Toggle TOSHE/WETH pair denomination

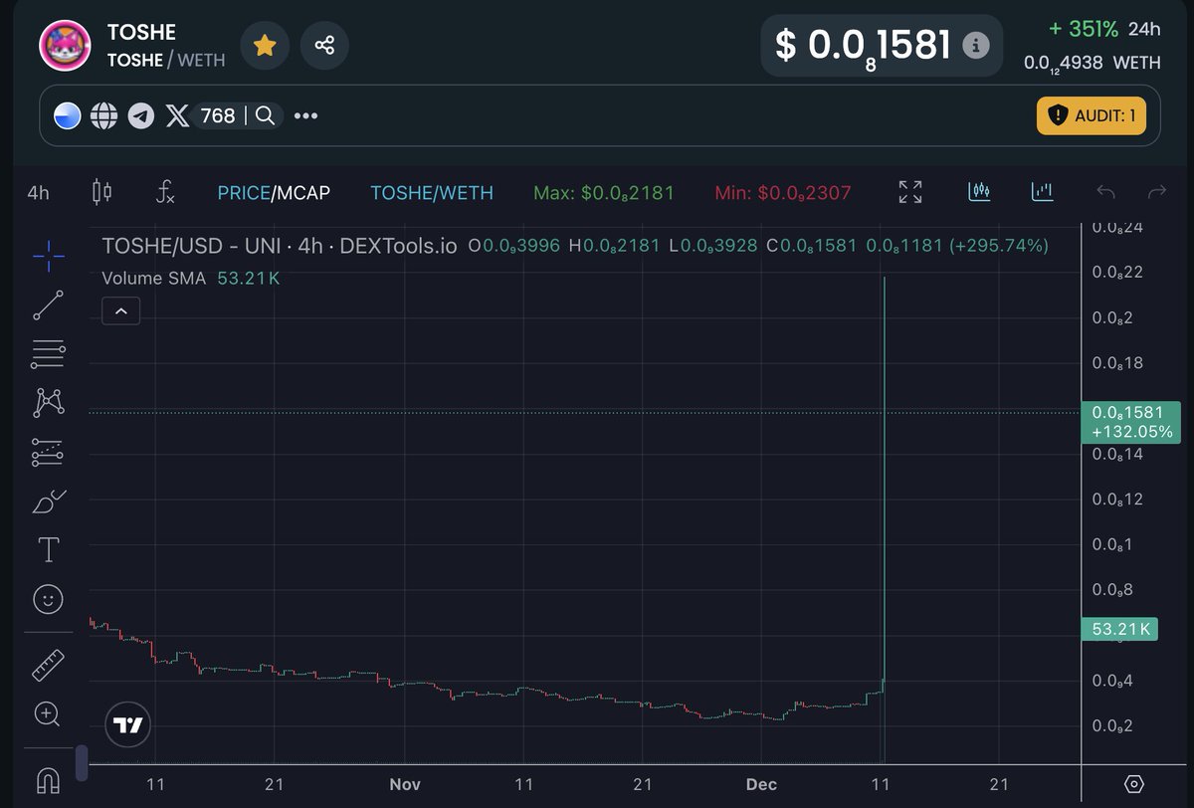[432, 193]
